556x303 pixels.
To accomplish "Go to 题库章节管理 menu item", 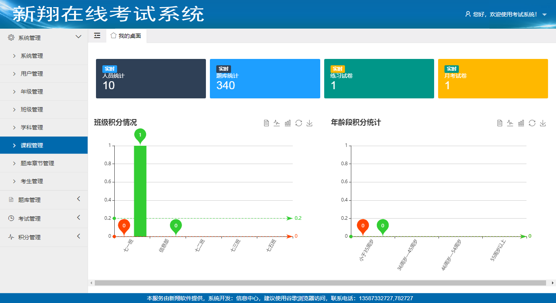I will click(37, 163).
